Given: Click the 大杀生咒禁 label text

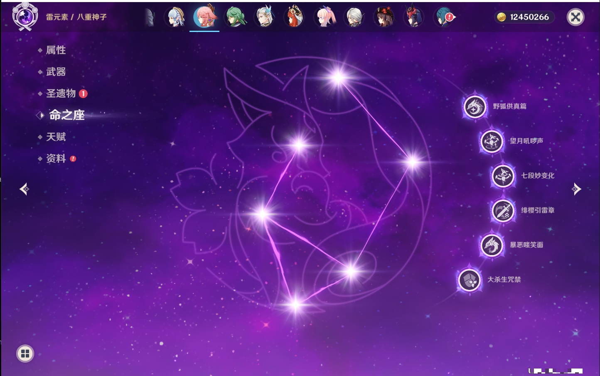Looking at the screenshot, I should [x=504, y=280].
